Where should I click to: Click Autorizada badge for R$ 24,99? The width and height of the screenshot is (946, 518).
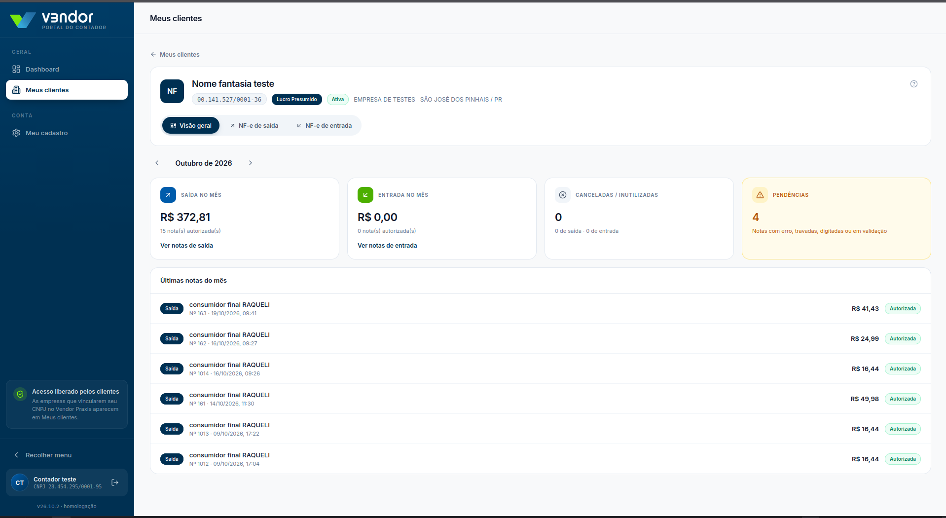[x=903, y=338]
